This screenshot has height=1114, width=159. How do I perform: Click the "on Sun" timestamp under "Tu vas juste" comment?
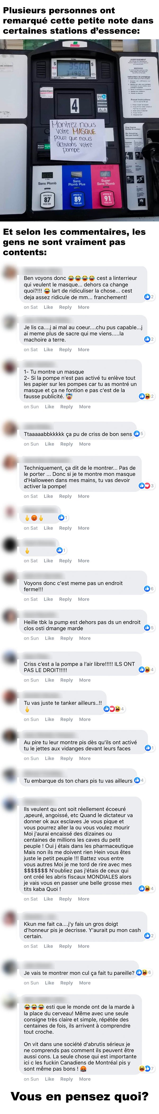coord(31,720)
